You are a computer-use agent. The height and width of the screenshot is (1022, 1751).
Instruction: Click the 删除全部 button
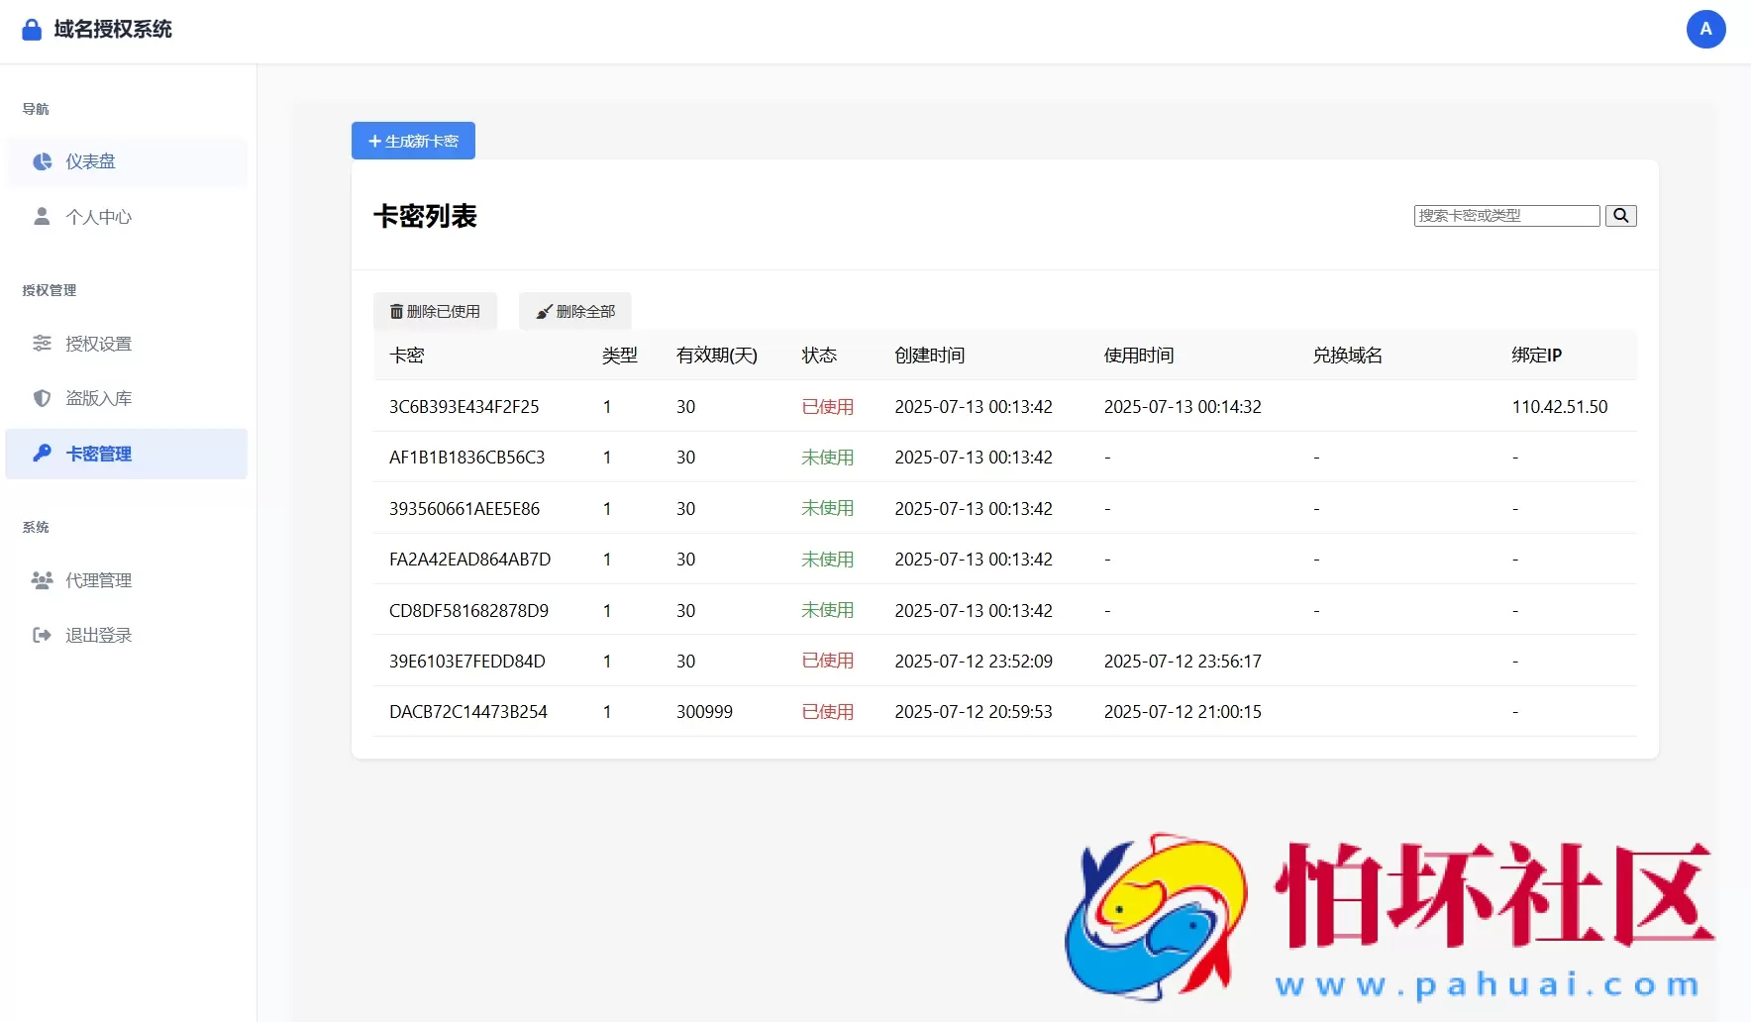[x=574, y=310]
